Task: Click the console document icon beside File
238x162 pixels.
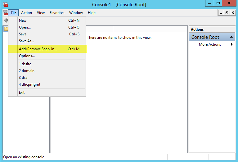Action: pyautogui.click(x=5, y=13)
